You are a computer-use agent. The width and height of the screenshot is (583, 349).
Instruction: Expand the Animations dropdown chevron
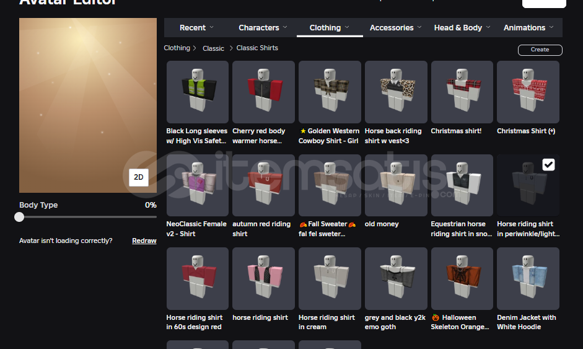551,27
